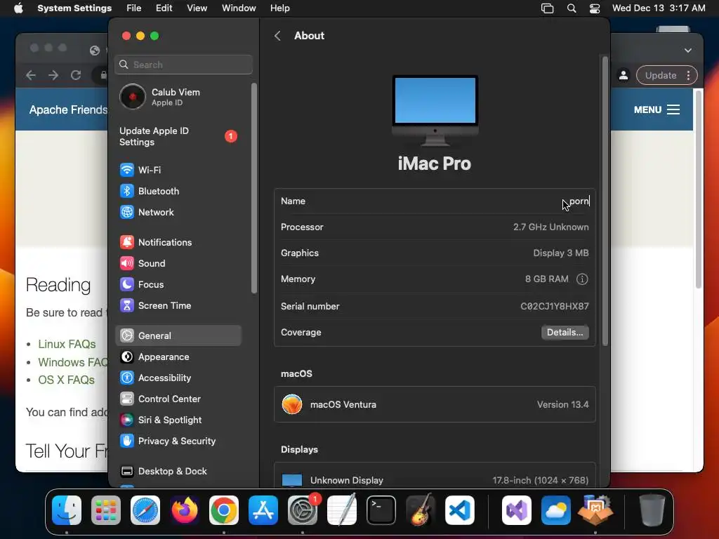
Task: Click the System Settings search field
Action: (183, 65)
